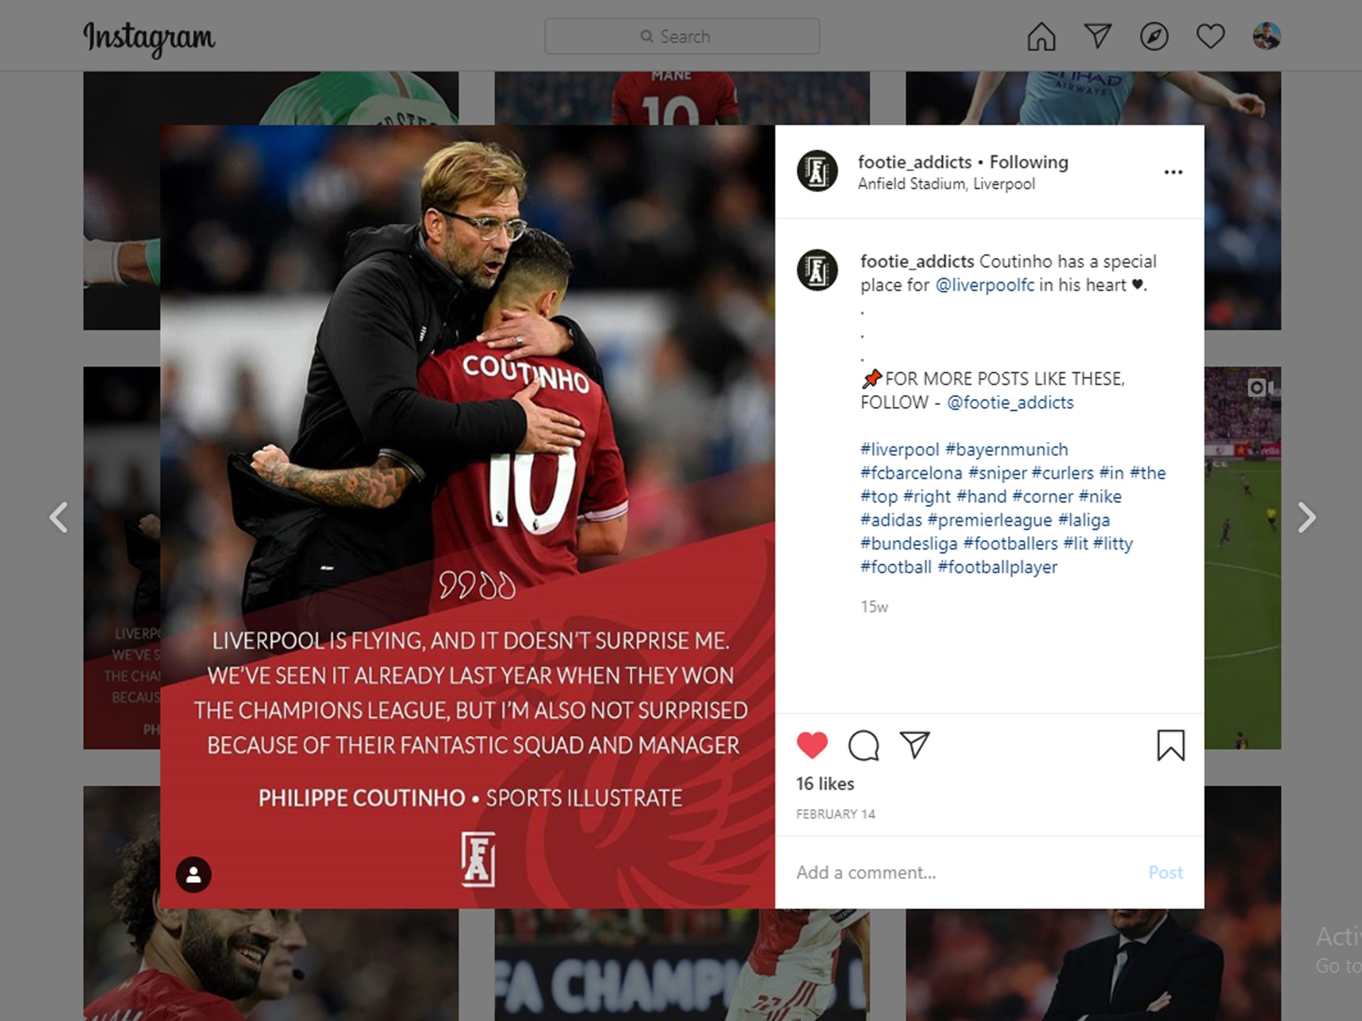Screen dimensions: 1362x1021
Task: Open profile avatar in top navigation
Action: [x=1267, y=36]
